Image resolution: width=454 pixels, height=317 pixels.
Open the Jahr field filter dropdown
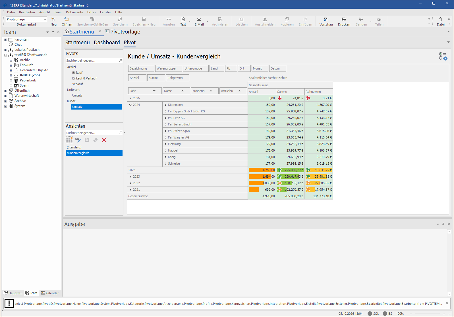(x=154, y=91)
